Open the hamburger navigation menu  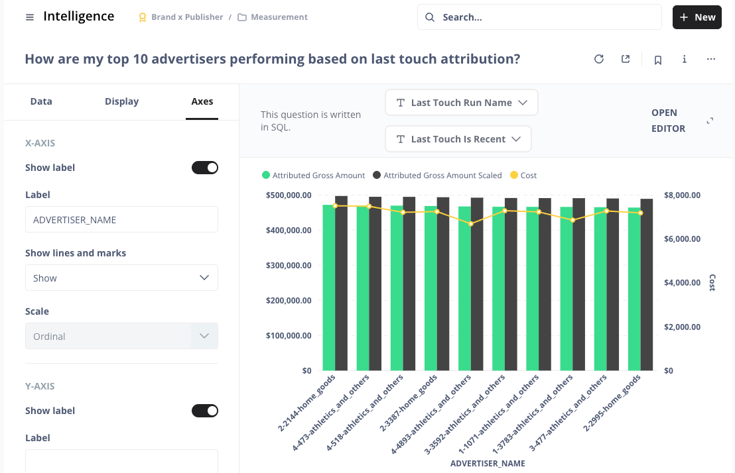pyautogui.click(x=29, y=17)
